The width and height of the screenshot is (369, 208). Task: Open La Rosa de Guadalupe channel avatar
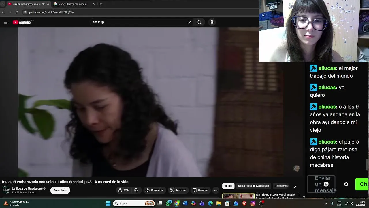pyautogui.click(x=6, y=190)
